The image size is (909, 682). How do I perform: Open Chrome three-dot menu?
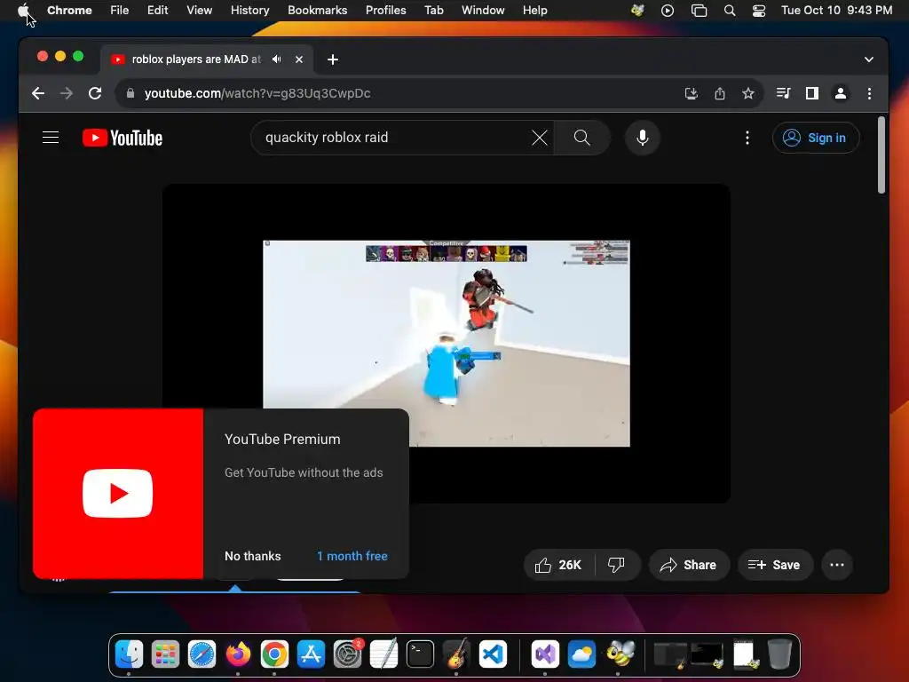coord(869,93)
